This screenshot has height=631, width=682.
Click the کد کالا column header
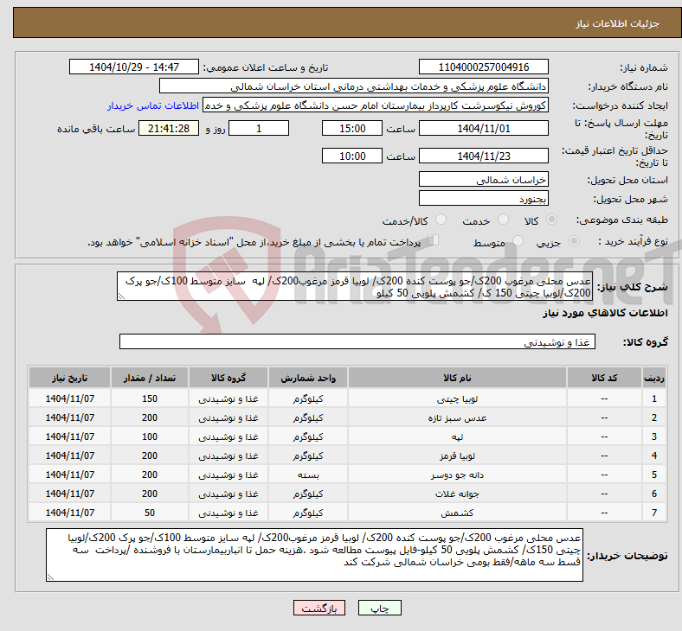604,378
